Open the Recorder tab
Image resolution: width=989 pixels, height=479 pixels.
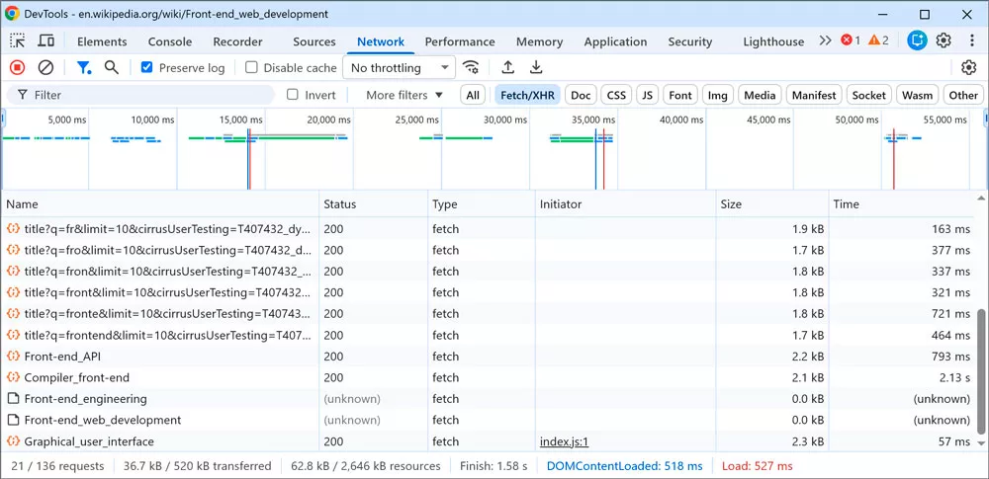(237, 41)
